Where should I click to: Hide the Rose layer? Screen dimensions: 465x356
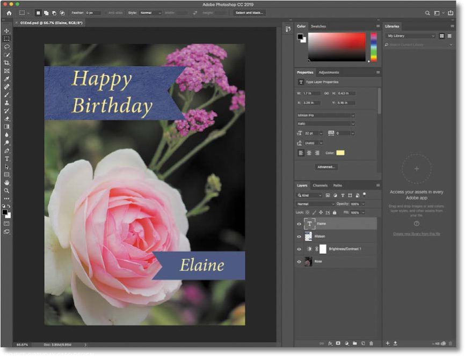pyautogui.click(x=300, y=262)
